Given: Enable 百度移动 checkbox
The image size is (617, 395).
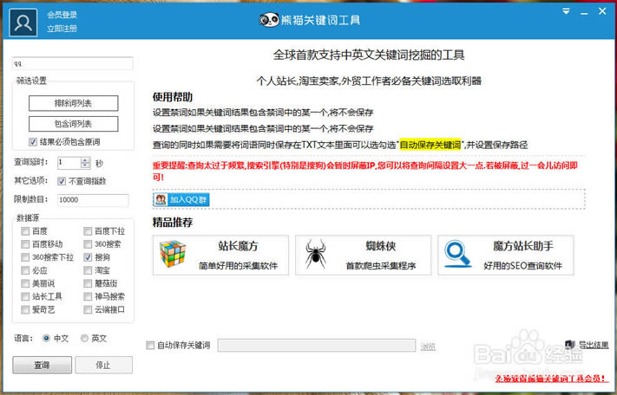Looking at the screenshot, I should tap(25, 243).
